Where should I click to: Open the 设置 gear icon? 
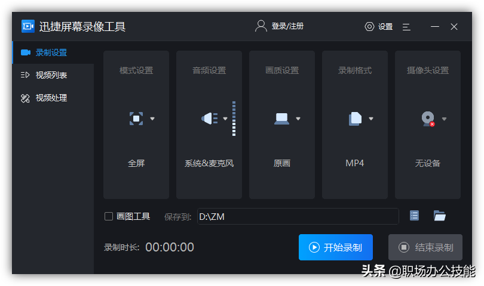tap(369, 26)
